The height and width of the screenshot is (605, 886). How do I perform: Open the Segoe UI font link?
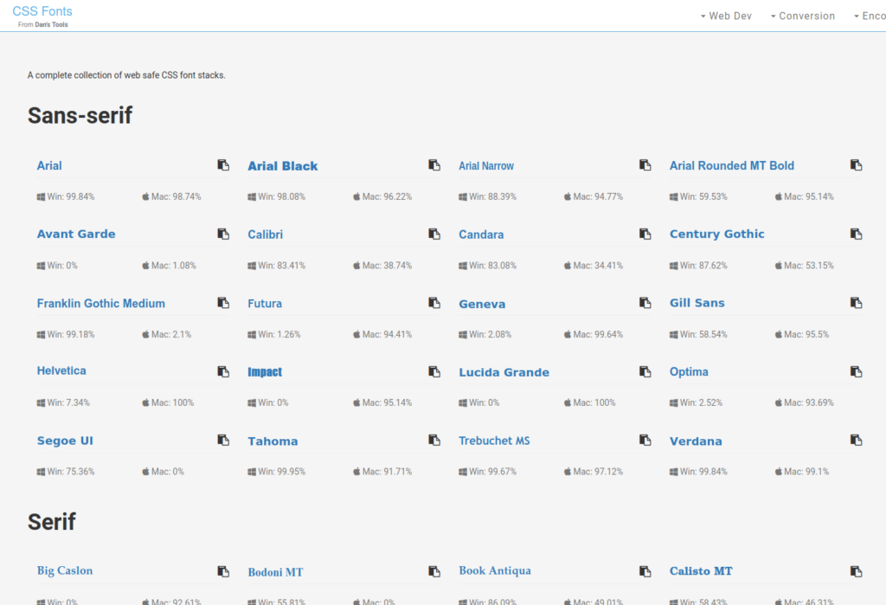pyautogui.click(x=65, y=441)
